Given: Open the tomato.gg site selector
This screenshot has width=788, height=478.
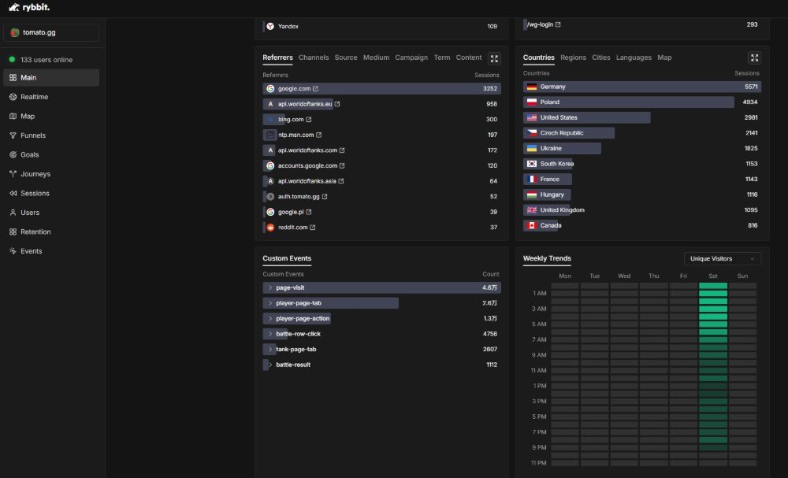Looking at the screenshot, I should coord(51,32).
